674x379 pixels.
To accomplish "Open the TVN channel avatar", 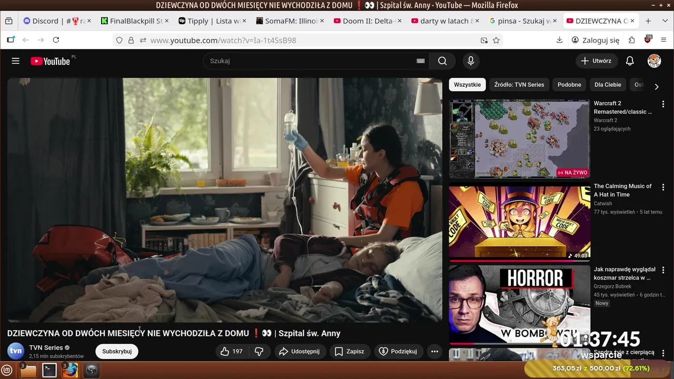I will tap(16, 351).
